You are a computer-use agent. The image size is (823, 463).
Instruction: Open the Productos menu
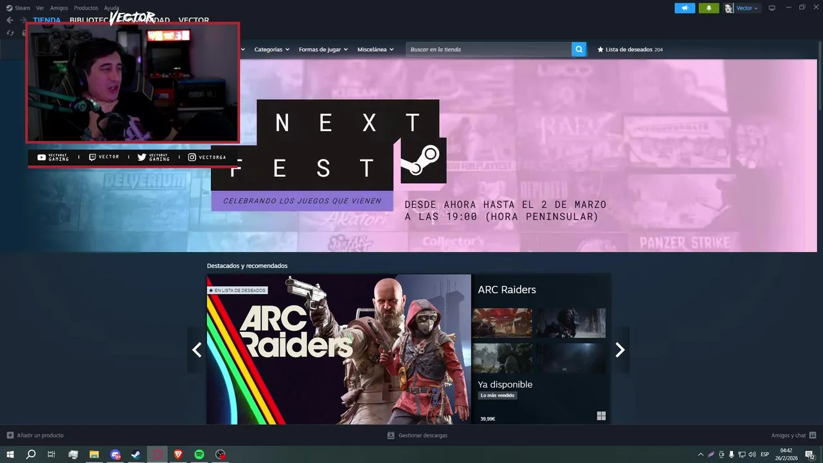tap(86, 8)
